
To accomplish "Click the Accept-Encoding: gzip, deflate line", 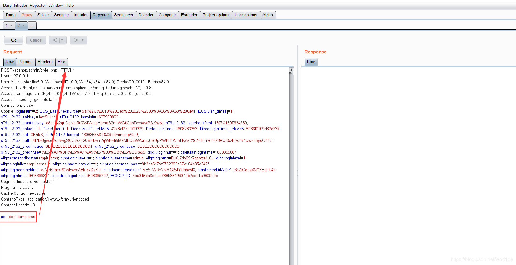I will click(28, 99).
